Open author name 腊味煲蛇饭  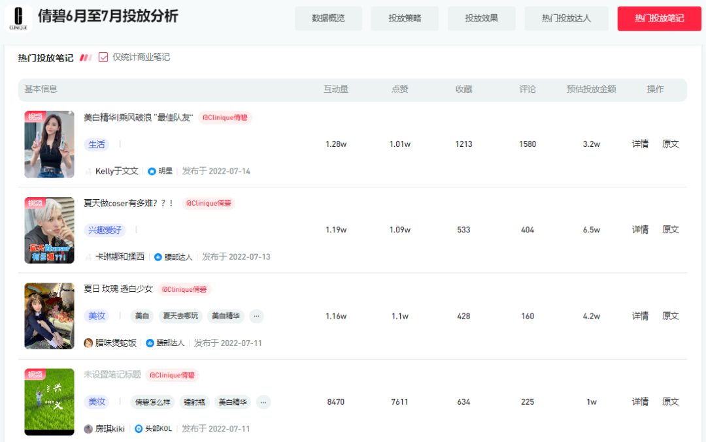pos(116,343)
